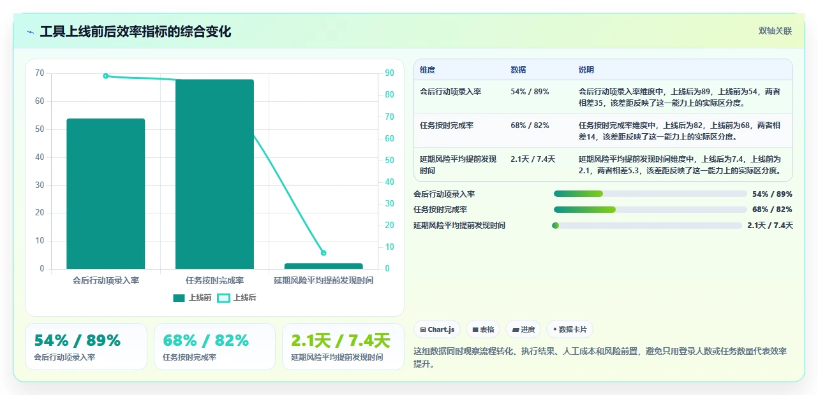The width and height of the screenshot is (818, 395).
Task: Select the 数据卡片 tag chip
Action: (x=570, y=329)
